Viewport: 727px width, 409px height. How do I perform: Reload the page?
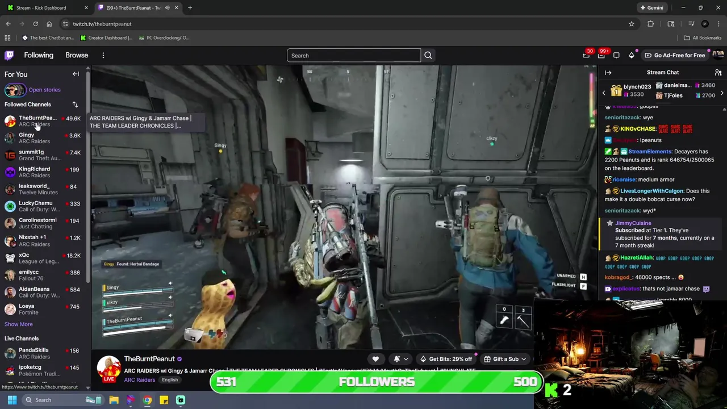pos(35,24)
